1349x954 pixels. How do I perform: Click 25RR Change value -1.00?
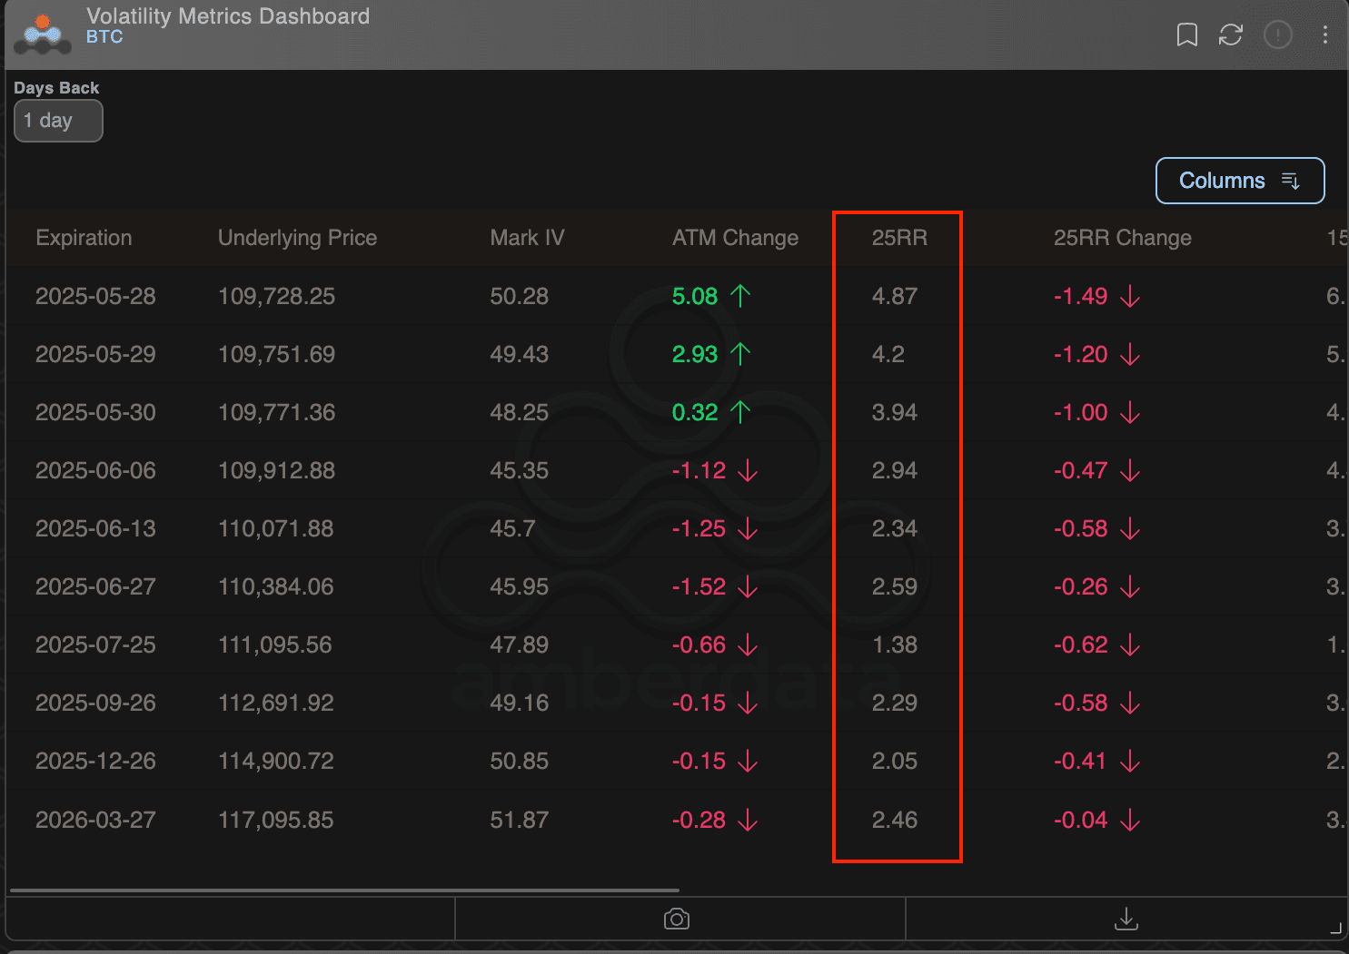coord(1080,412)
